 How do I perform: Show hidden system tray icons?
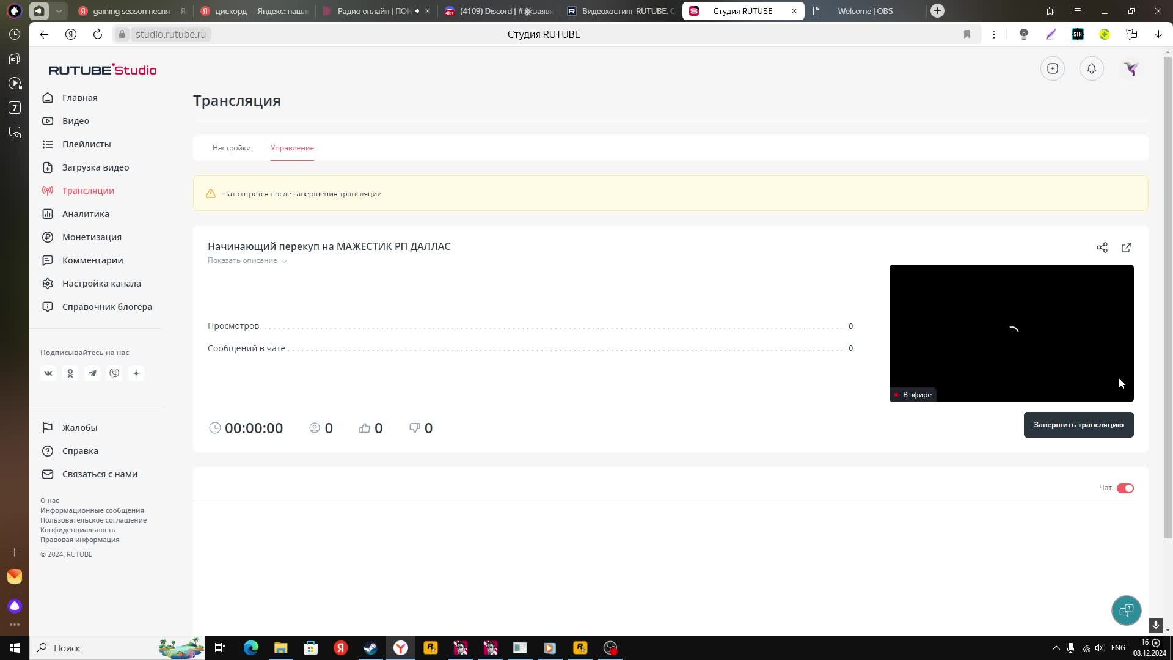pyautogui.click(x=1056, y=648)
